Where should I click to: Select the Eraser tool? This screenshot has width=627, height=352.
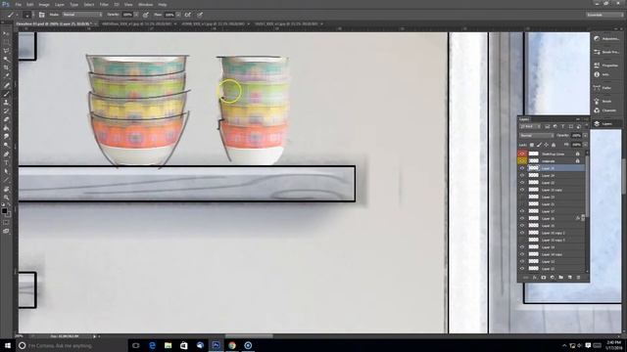pyautogui.click(x=7, y=119)
